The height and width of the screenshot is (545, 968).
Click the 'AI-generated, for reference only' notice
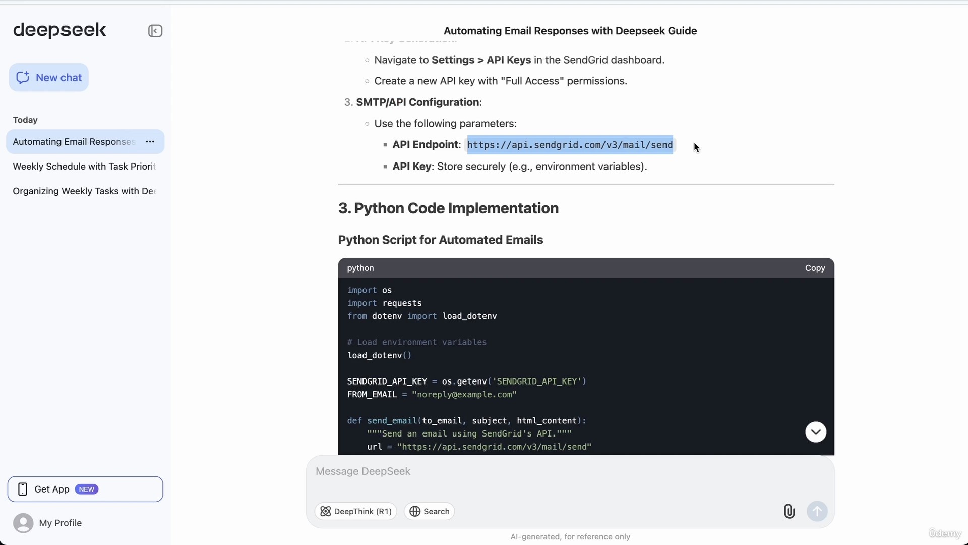(x=570, y=537)
